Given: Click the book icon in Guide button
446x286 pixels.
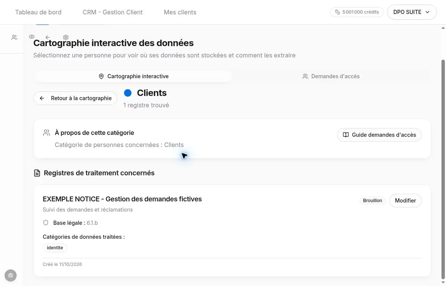Looking at the screenshot, I should (345, 135).
